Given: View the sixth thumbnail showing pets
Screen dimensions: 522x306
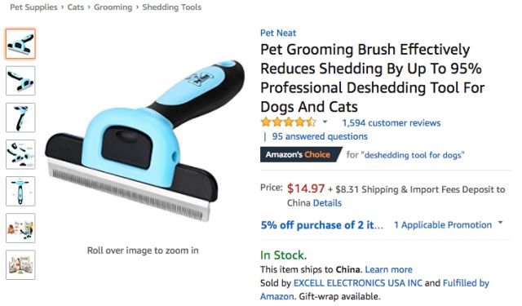Looking at the screenshot, I should [x=20, y=228].
